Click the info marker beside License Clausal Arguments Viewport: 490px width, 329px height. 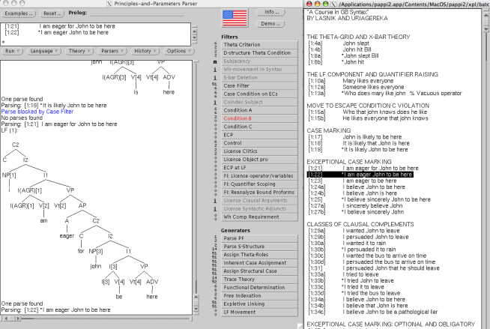tap(215, 201)
